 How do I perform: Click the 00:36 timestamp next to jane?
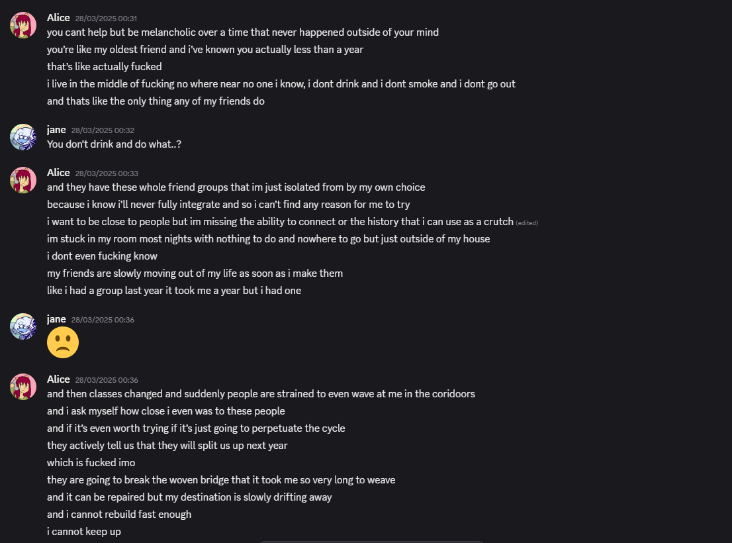103,321
